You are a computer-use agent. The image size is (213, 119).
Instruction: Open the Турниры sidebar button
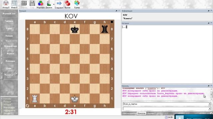click(9, 21)
